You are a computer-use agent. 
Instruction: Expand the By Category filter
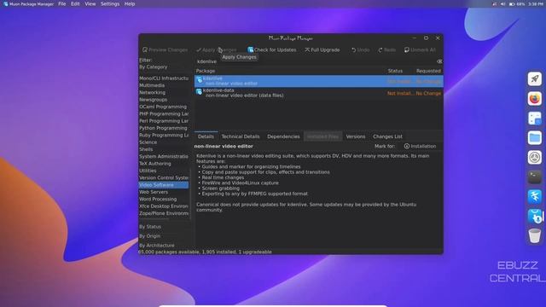pos(154,67)
